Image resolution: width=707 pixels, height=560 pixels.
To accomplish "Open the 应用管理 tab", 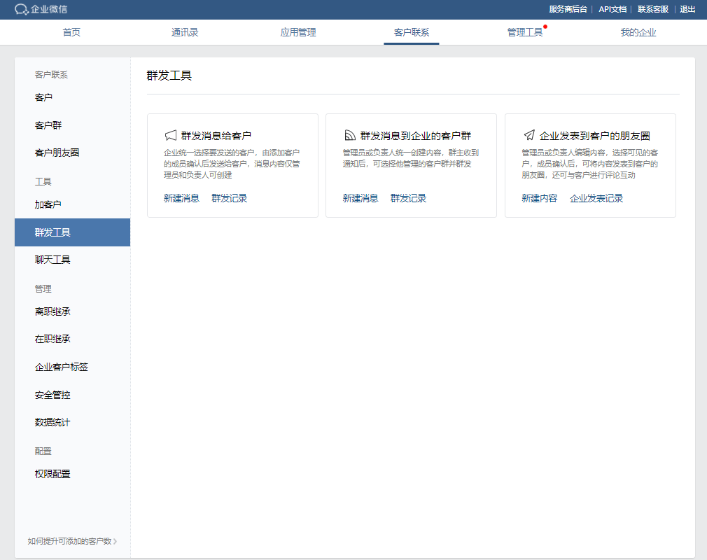I will [298, 32].
